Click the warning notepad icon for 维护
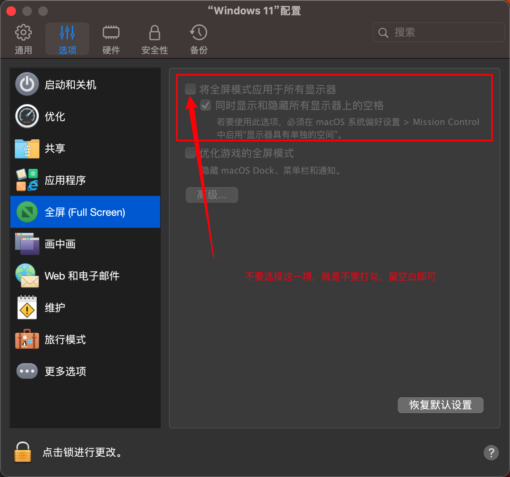This screenshot has width=510, height=477. point(27,307)
